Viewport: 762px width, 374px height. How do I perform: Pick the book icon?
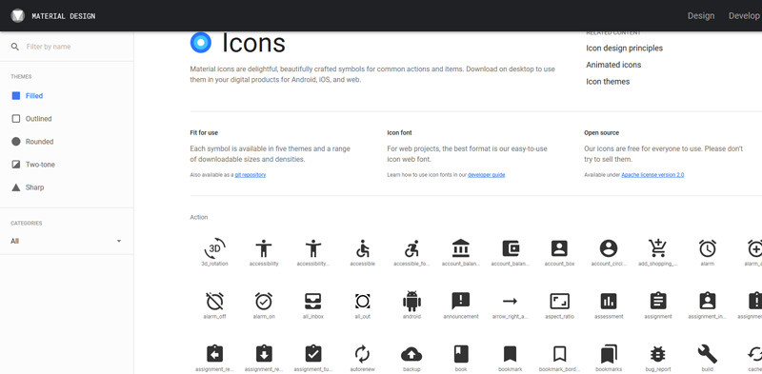coord(461,354)
